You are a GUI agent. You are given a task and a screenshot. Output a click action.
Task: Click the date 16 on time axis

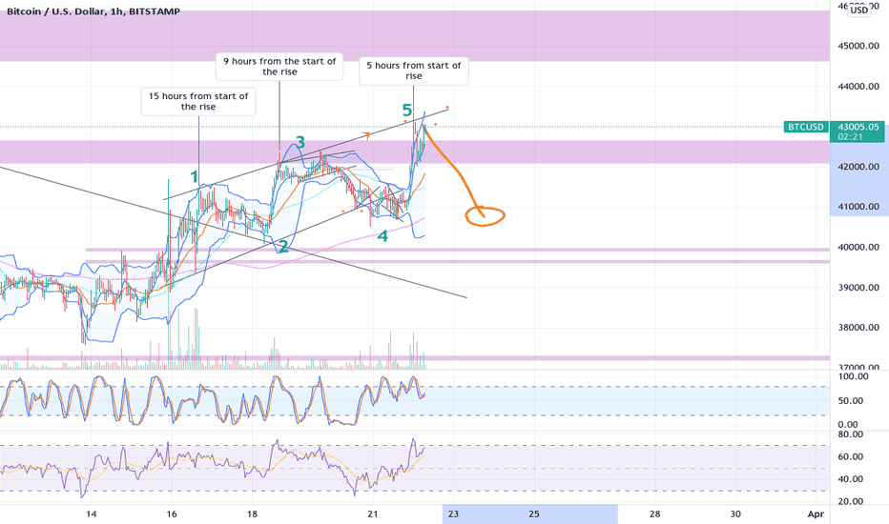point(172,514)
